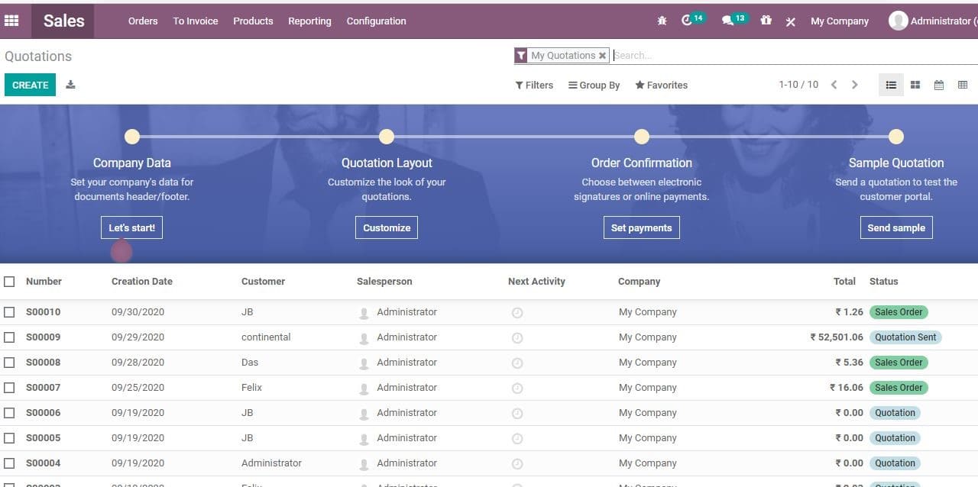Click the gift box icon in the topbar
The image size is (978, 487).
pyautogui.click(x=766, y=21)
